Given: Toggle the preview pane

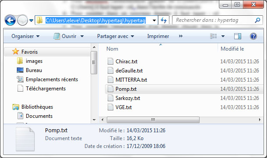Looking at the screenshot, I should coord(238,36).
